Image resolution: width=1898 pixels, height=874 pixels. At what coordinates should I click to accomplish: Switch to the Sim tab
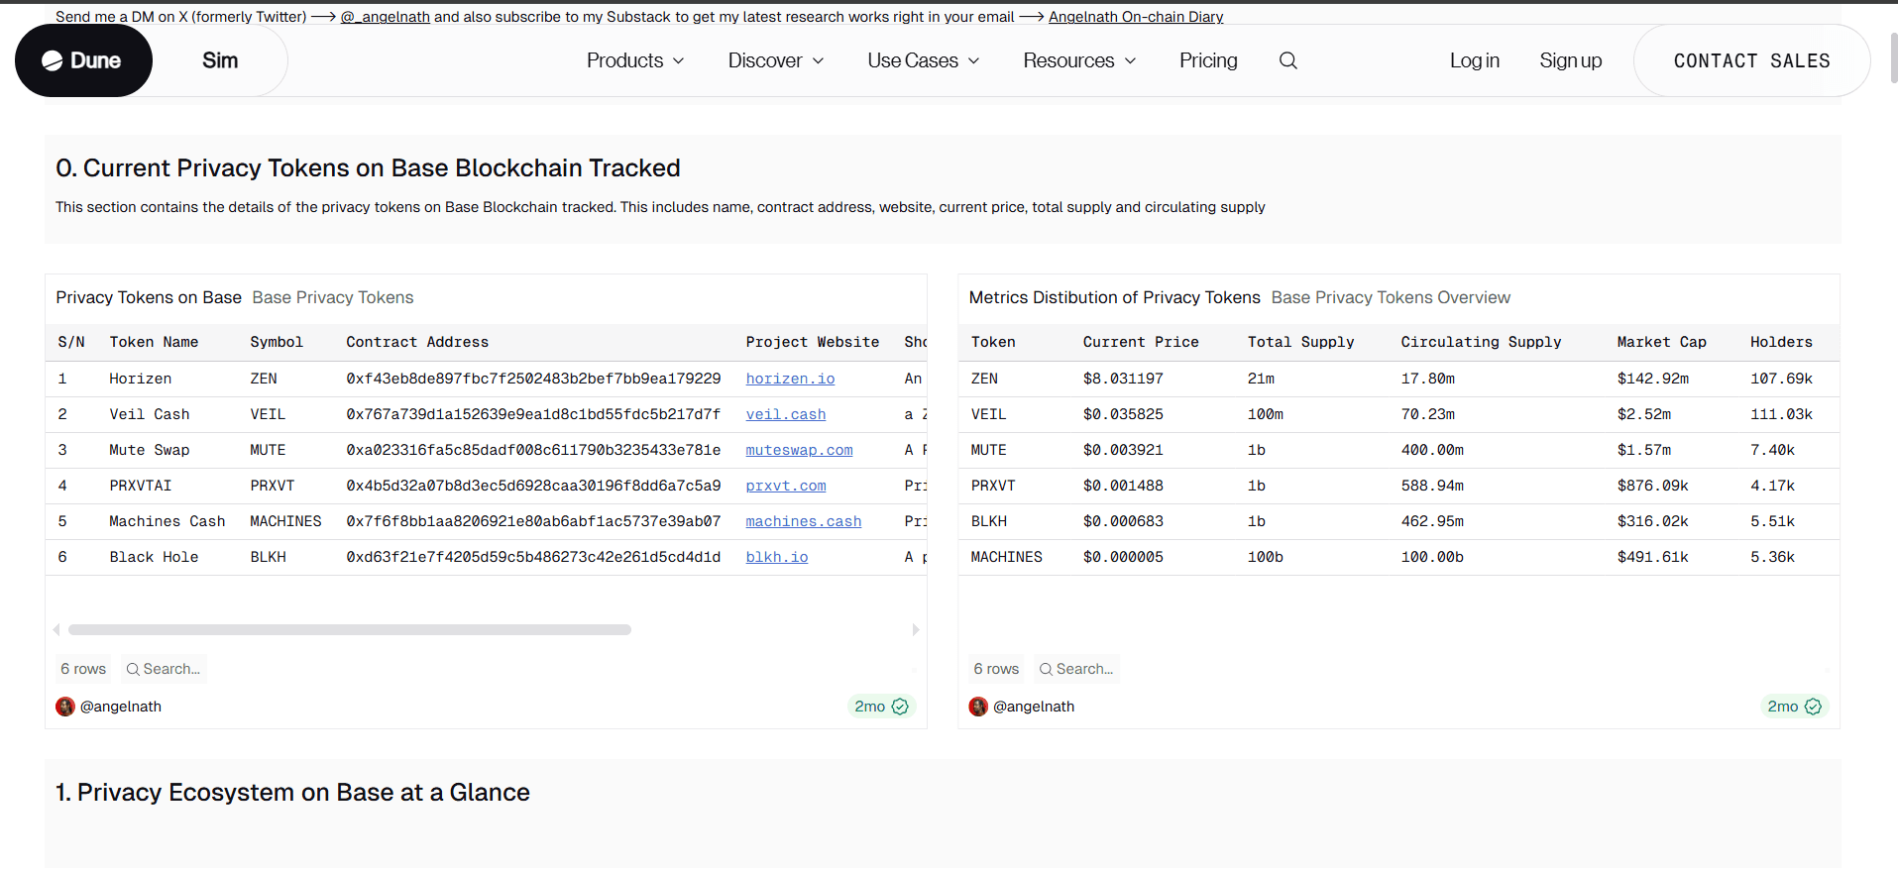tap(220, 60)
